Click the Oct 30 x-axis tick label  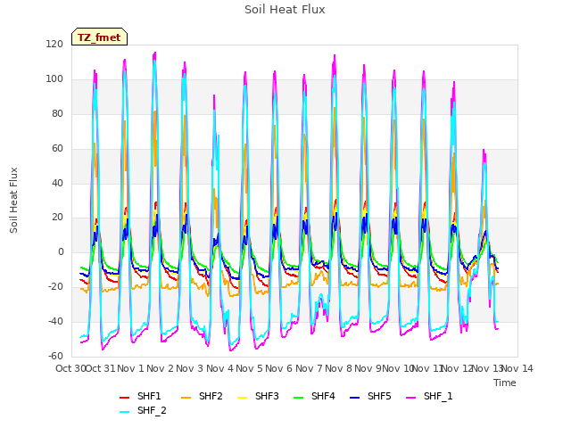70,368
